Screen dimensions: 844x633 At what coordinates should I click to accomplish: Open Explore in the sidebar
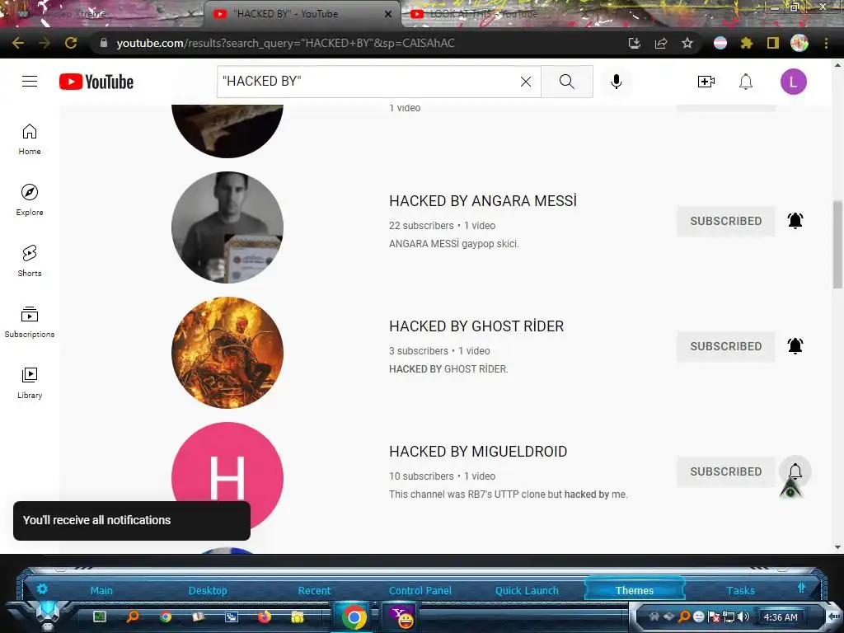(30, 200)
